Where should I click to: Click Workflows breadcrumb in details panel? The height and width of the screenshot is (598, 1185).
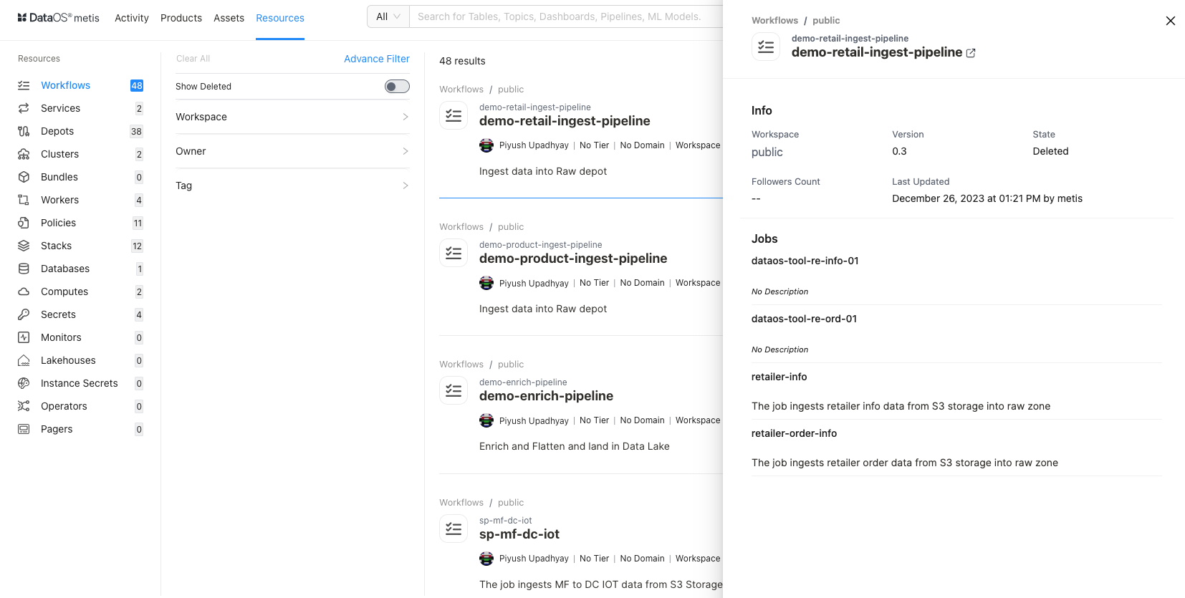(774, 21)
